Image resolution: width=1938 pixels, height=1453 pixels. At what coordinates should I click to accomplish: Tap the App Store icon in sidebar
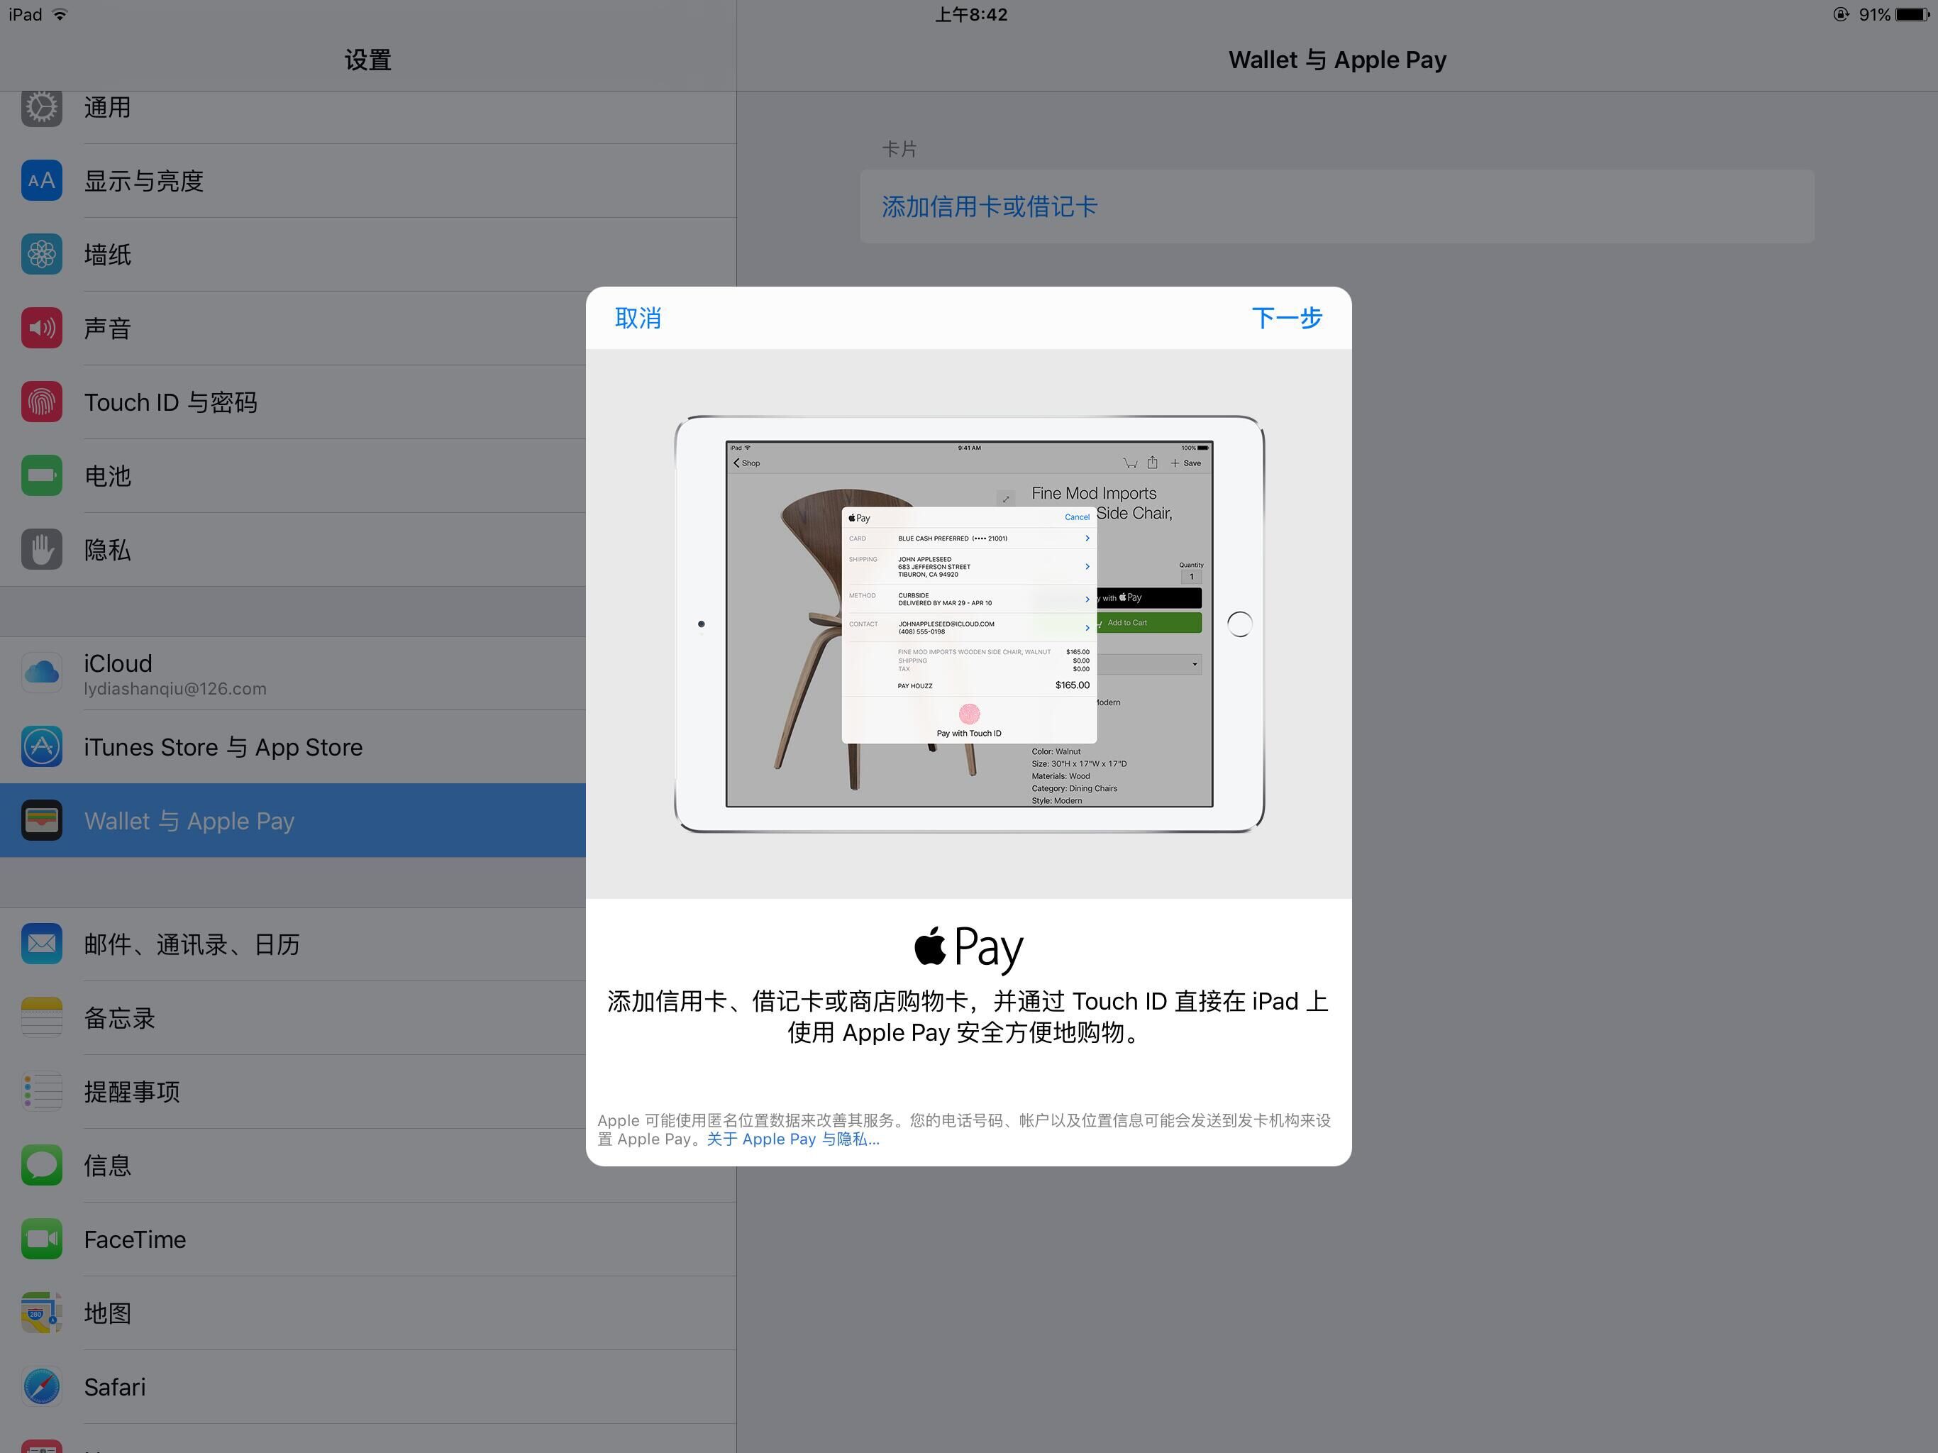[41, 746]
